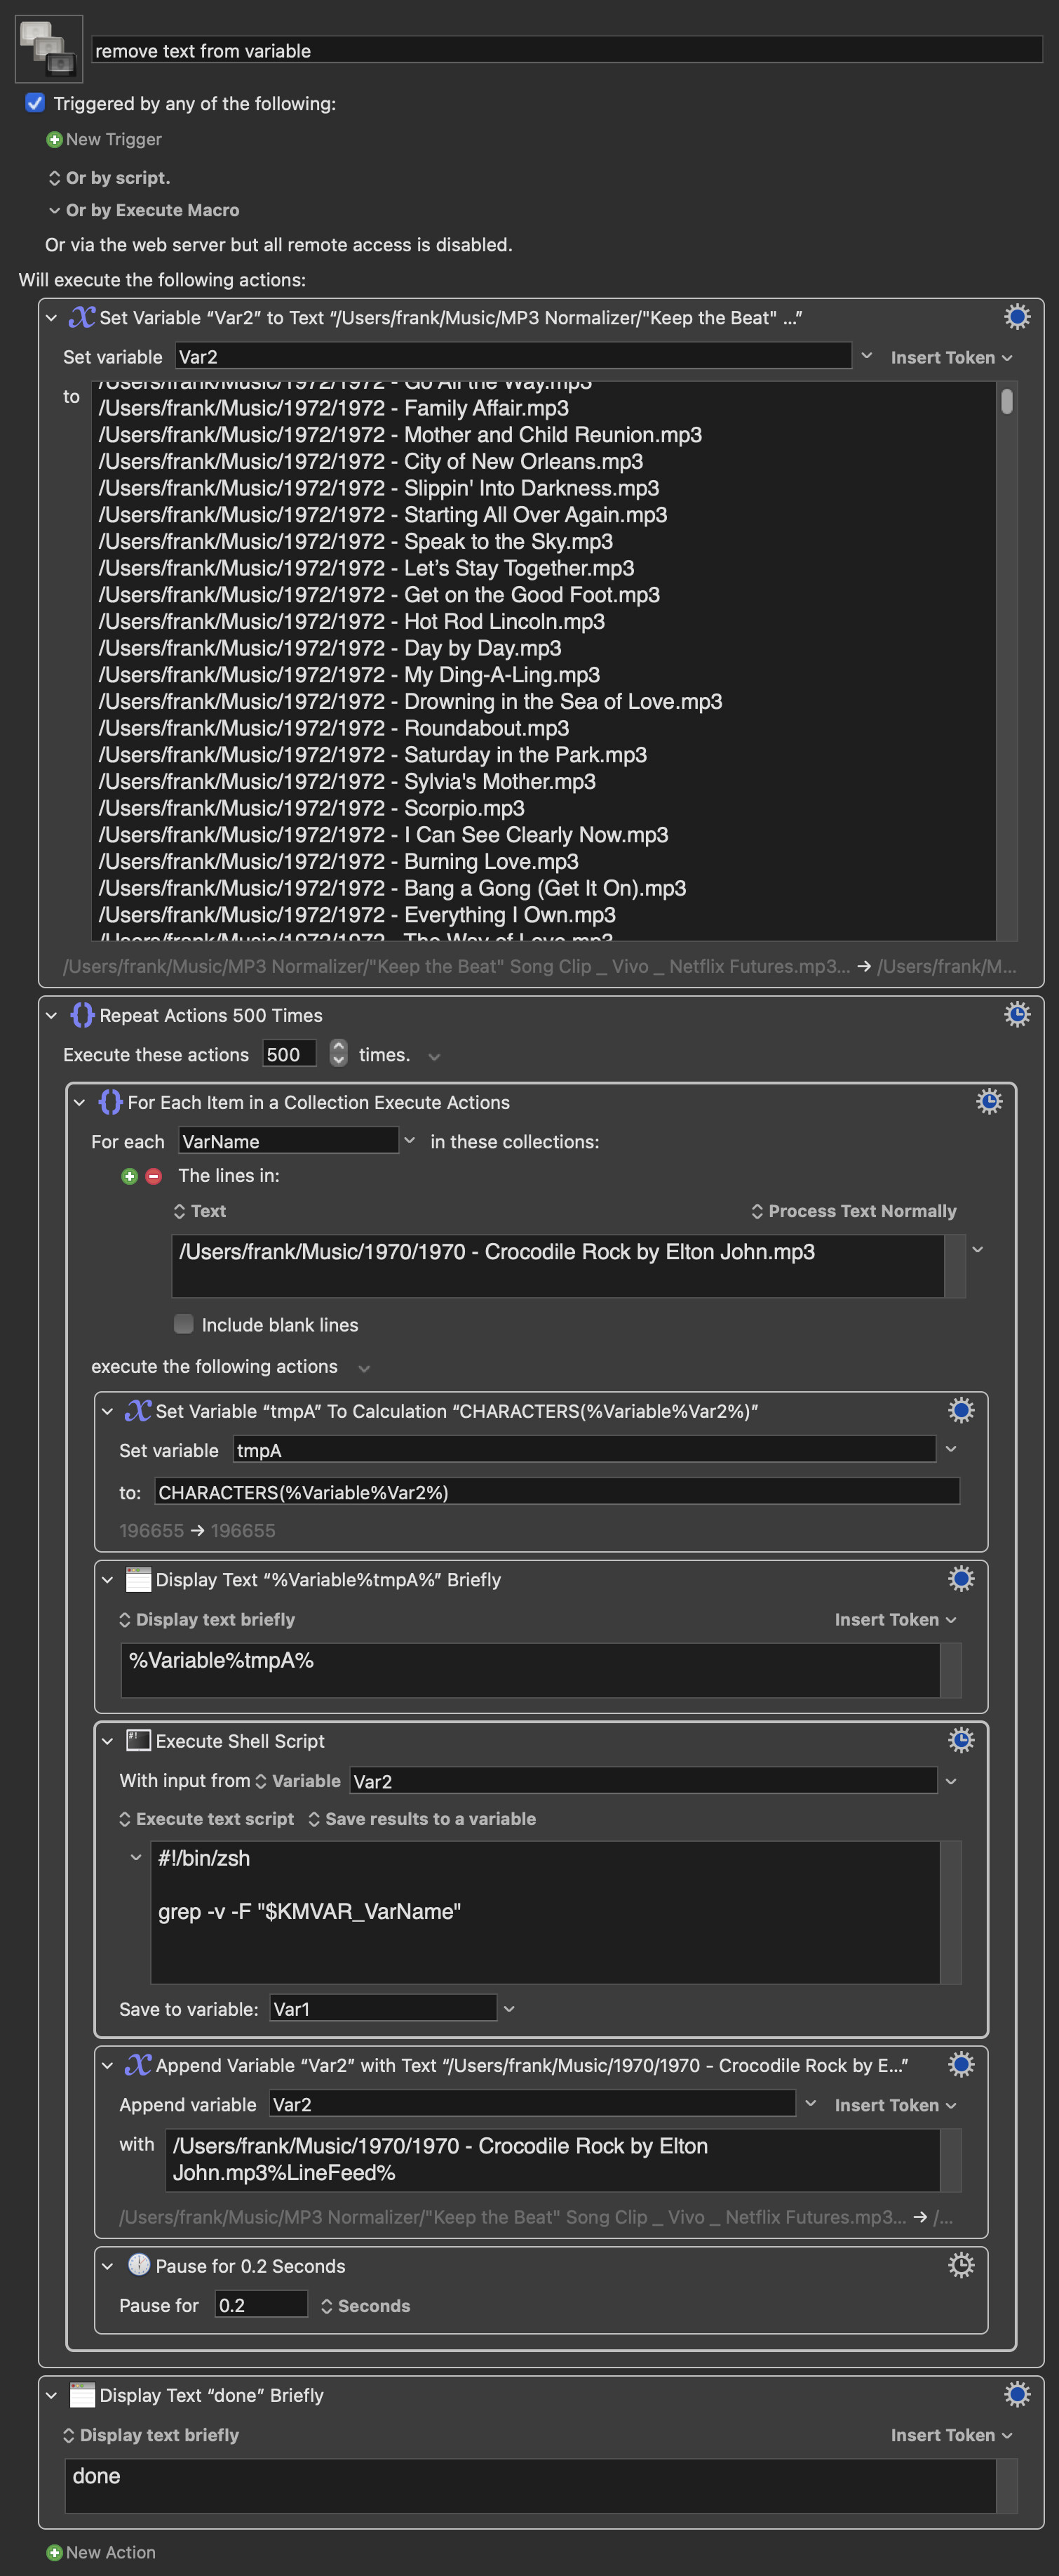Click the scrollbar in Var2 text area
The width and height of the screenshot is (1059, 2576).
[x=1006, y=401]
